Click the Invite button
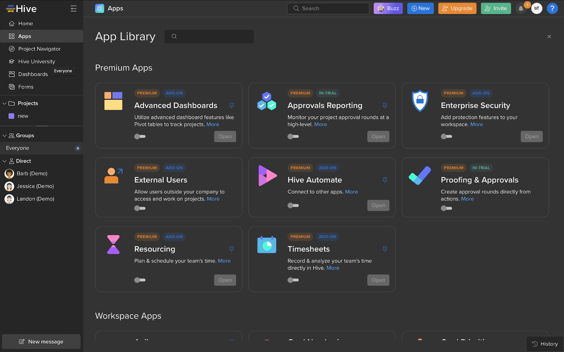This screenshot has height=352, width=564. 496,8
